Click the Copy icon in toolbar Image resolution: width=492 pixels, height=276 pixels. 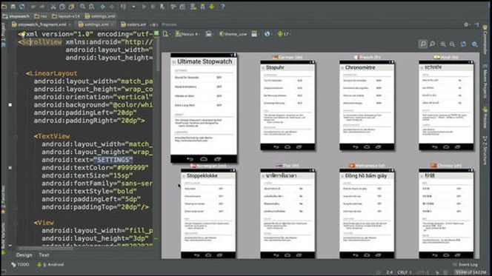pyautogui.click(x=62, y=6)
